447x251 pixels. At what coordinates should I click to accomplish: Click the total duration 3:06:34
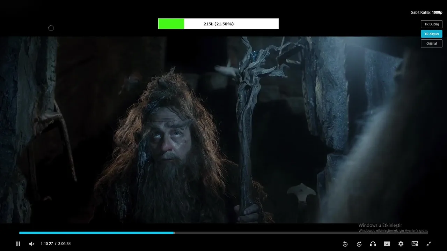pyautogui.click(x=64, y=244)
